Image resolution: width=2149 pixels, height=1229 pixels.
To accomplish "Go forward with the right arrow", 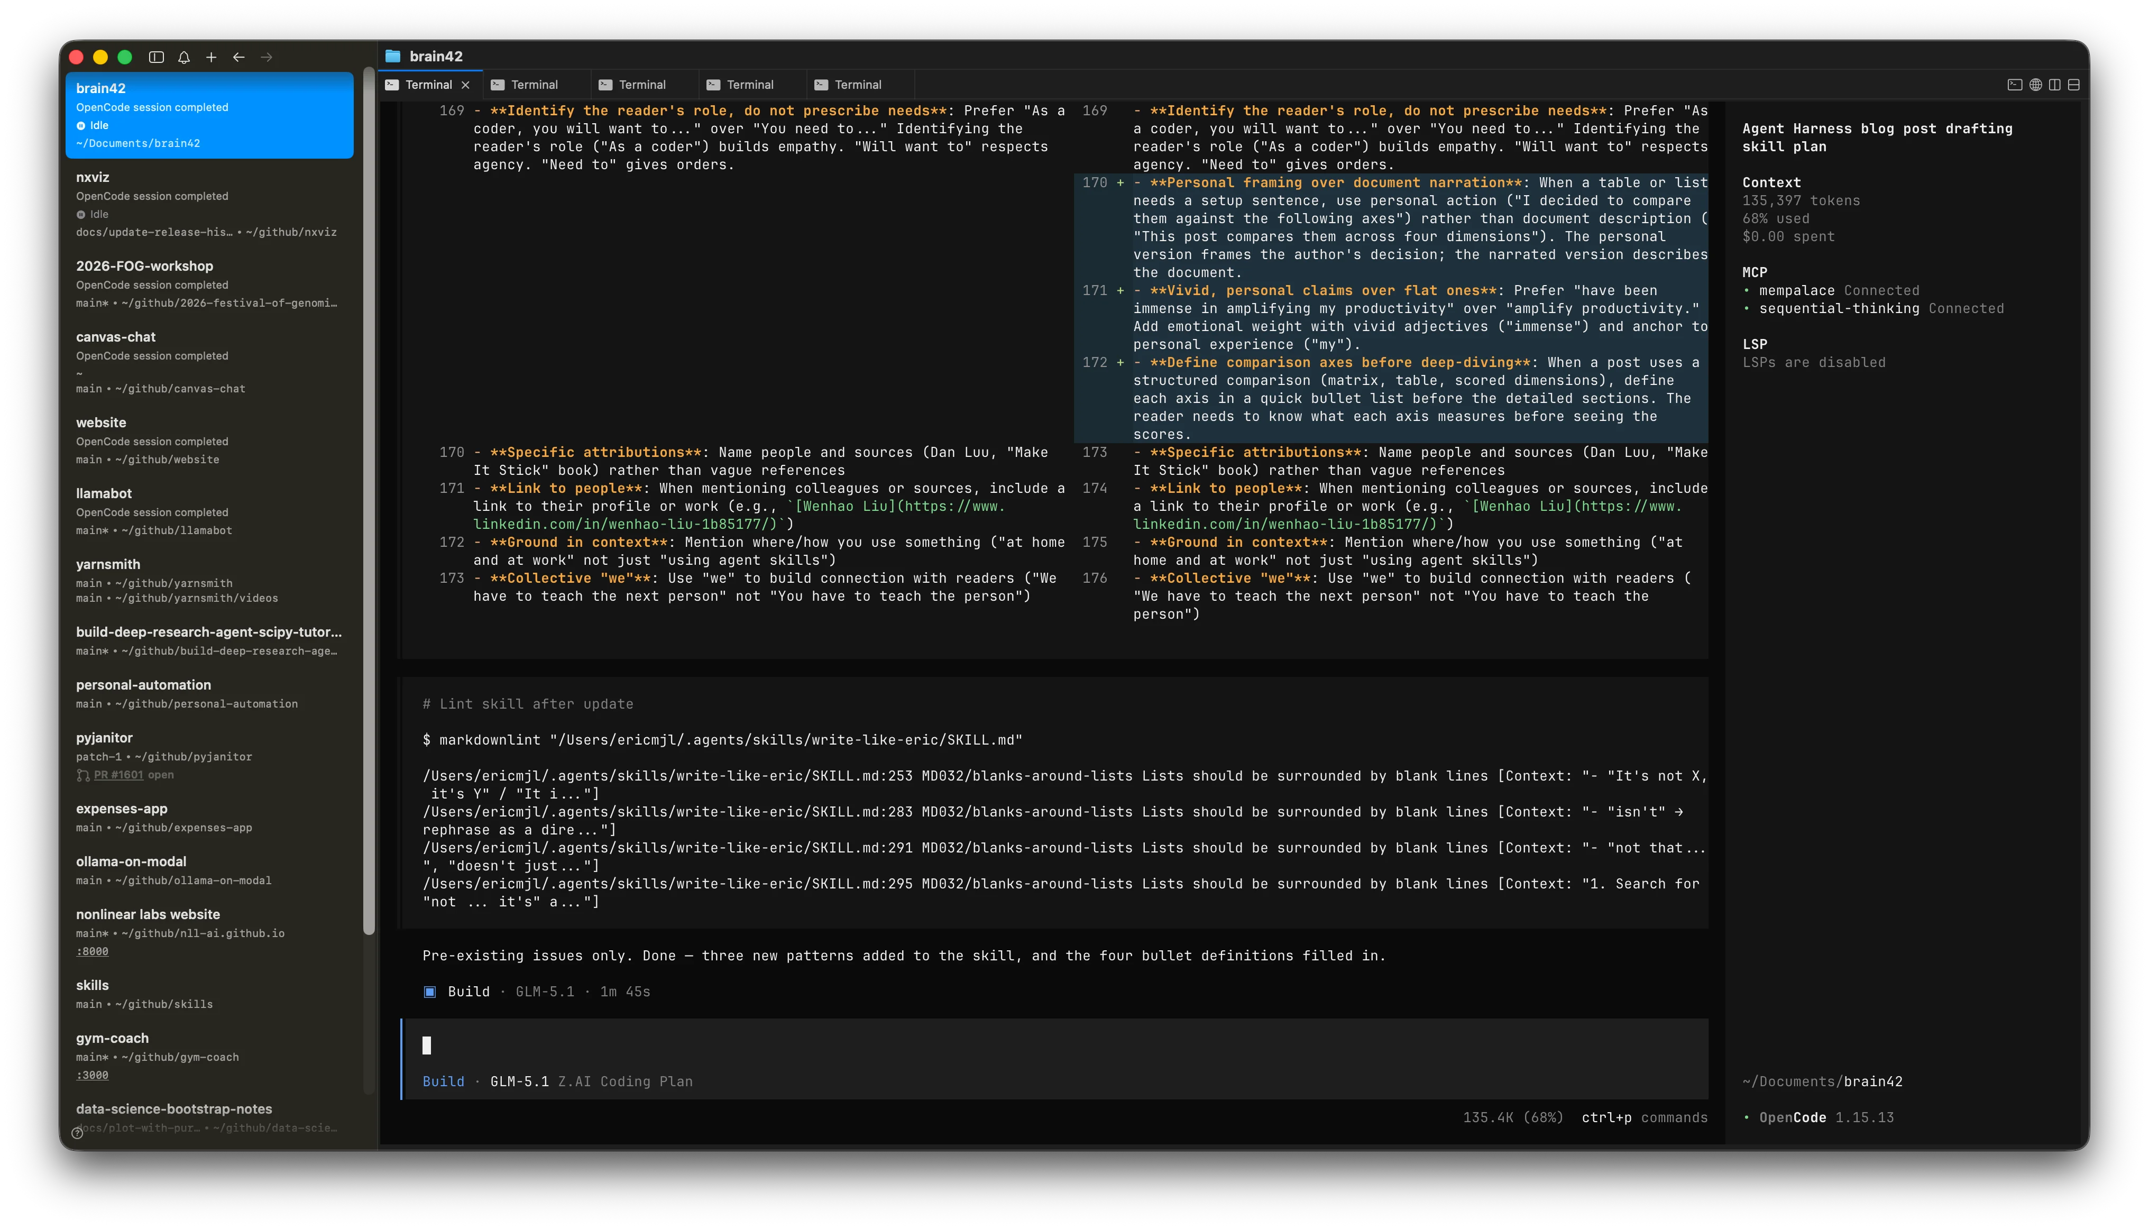I will point(267,58).
